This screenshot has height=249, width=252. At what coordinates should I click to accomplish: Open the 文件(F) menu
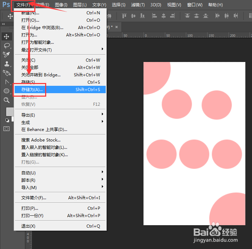(x=23, y=5)
